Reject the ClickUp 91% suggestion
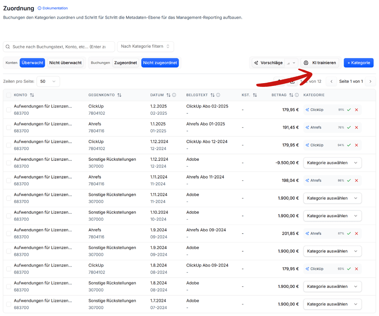 (x=357, y=110)
